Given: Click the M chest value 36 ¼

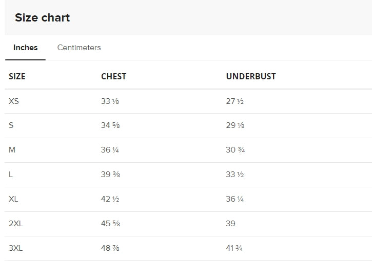Looking at the screenshot, I should click(110, 150).
